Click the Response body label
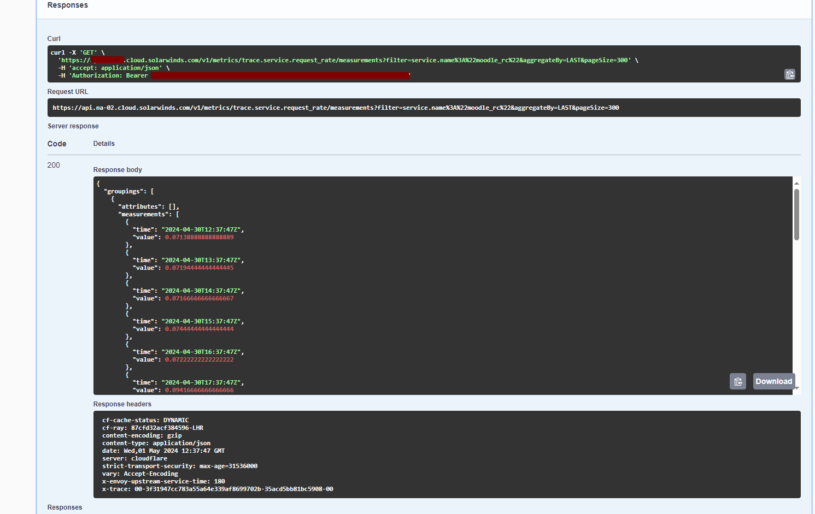Image resolution: width=815 pixels, height=514 pixels. (118, 170)
